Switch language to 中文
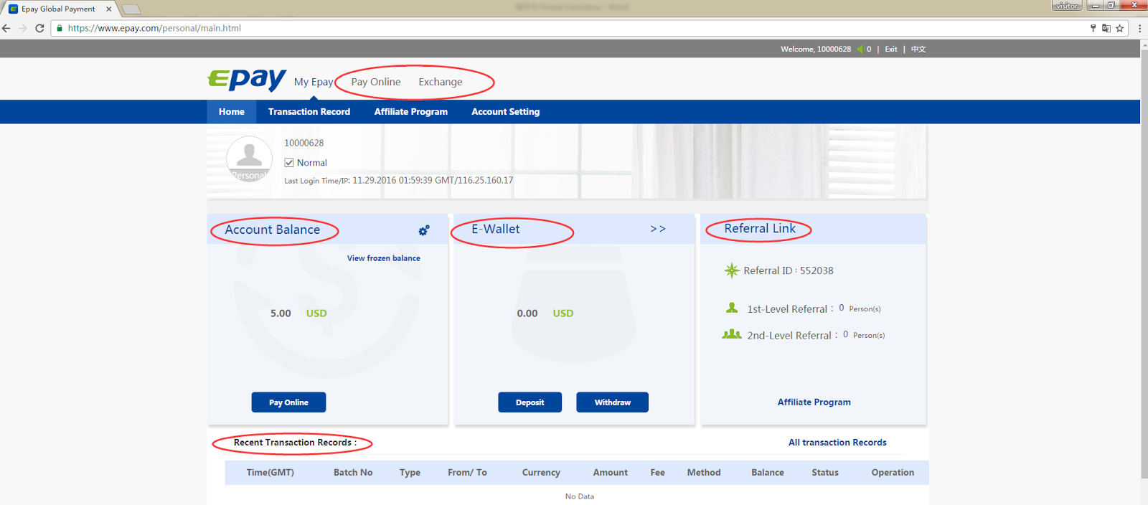 click(x=918, y=49)
